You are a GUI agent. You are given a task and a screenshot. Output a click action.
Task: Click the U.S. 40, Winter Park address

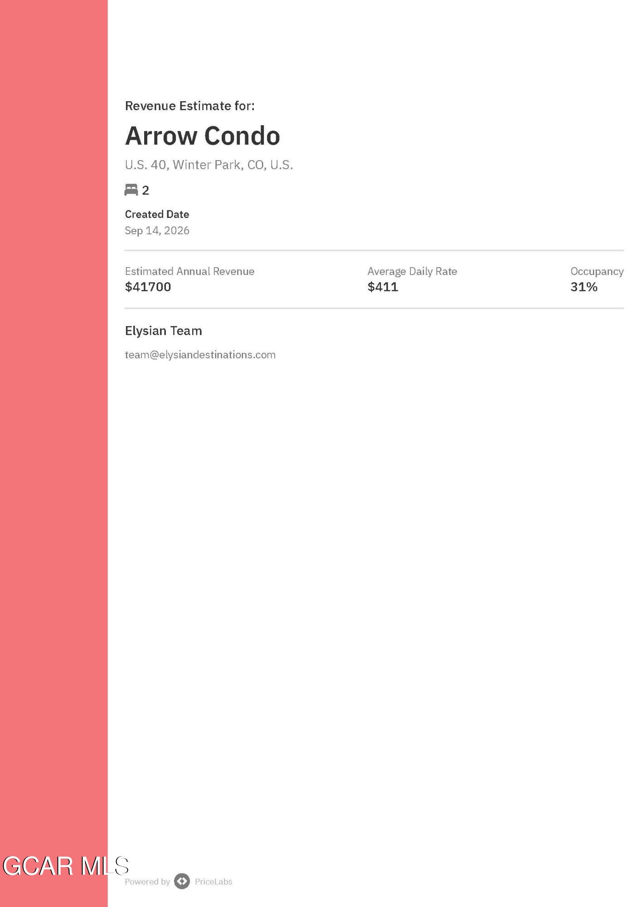click(209, 165)
